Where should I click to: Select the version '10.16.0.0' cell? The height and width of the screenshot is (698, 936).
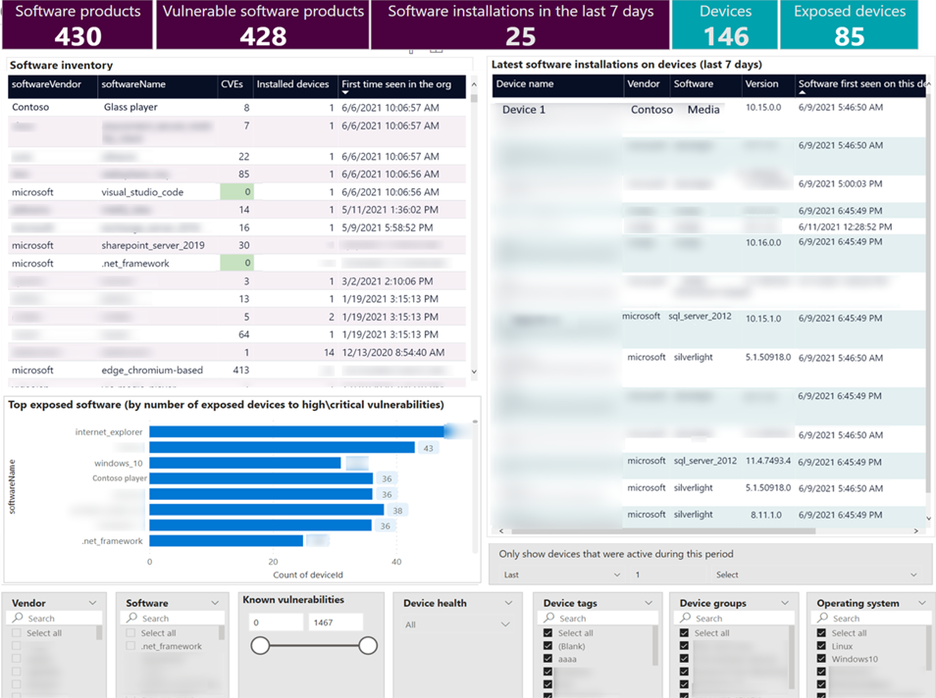click(x=763, y=243)
